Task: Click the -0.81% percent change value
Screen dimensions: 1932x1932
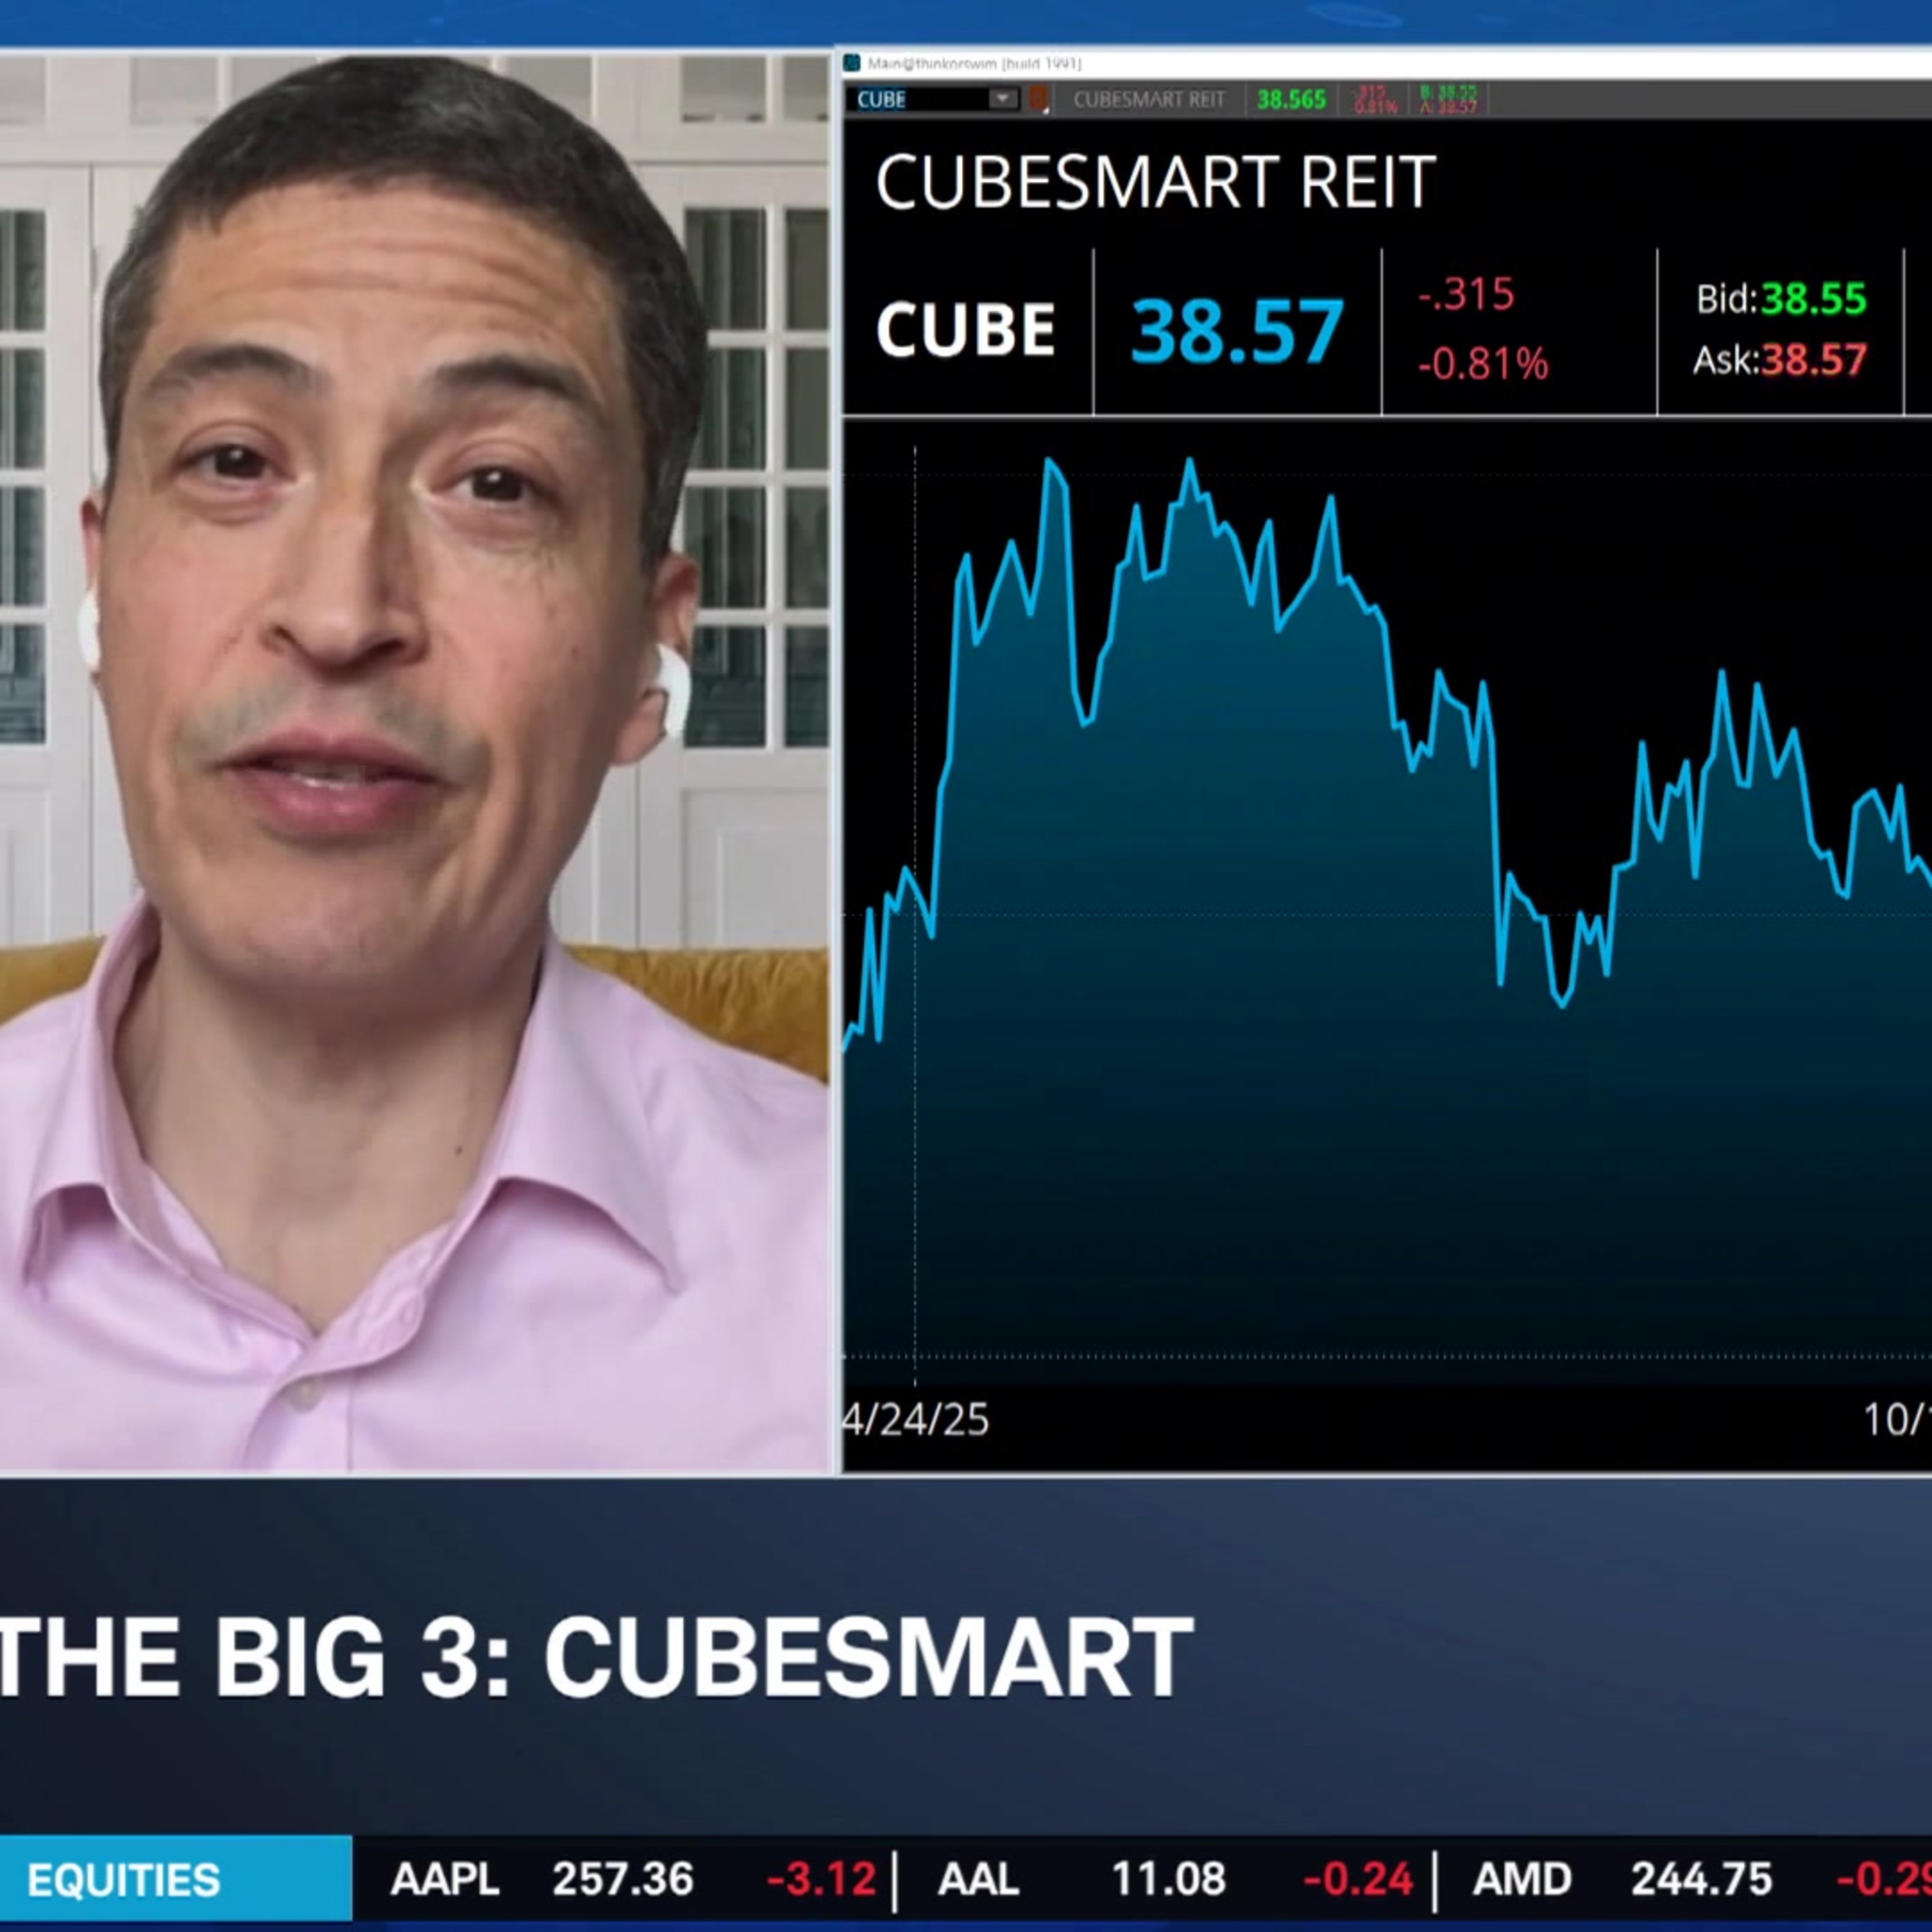Action: (1483, 363)
